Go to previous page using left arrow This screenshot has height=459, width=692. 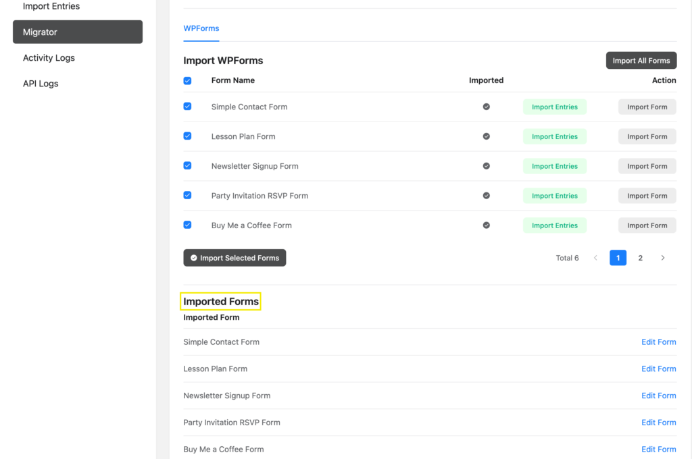coord(595,258)
